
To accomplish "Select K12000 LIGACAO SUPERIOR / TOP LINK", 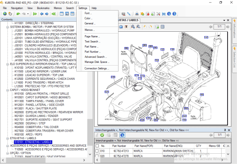I will tap(39, 75).
